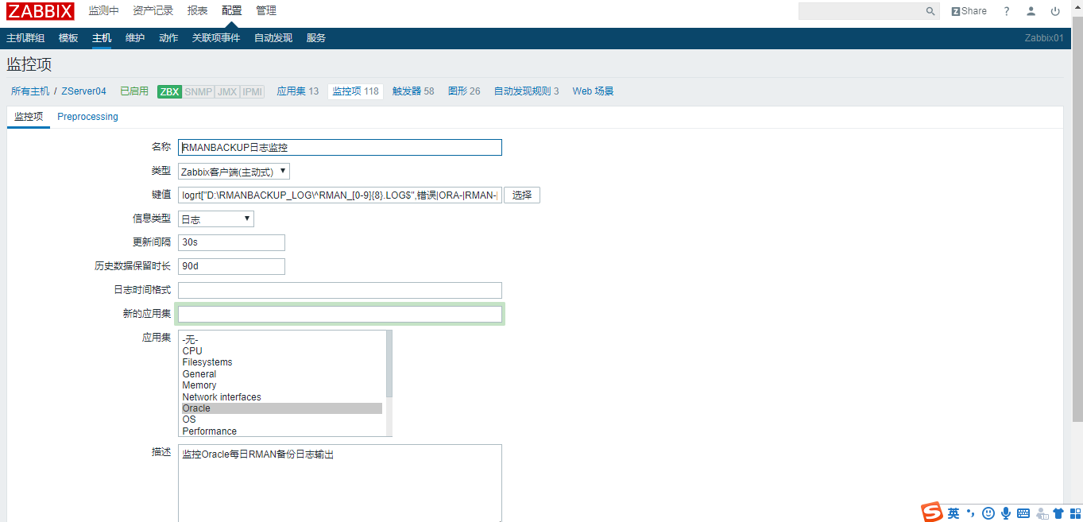Image resolution: width=1083 pixels, height=522 pixels.
Task: Select CPU in 应用集 list
Action: coord(282,350)
